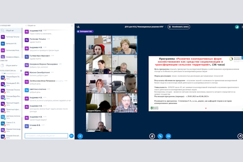Toggle webcam sharing button
243x162 pixels.
[168, 136]
